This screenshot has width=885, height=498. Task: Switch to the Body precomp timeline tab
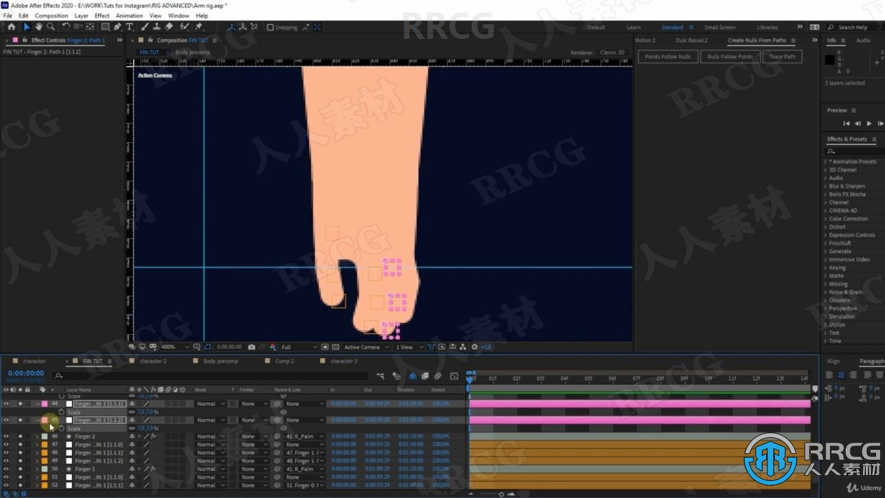click(x=220, y=361)
